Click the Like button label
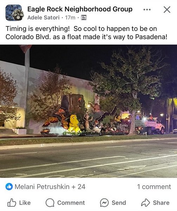 tap(25, 203)
